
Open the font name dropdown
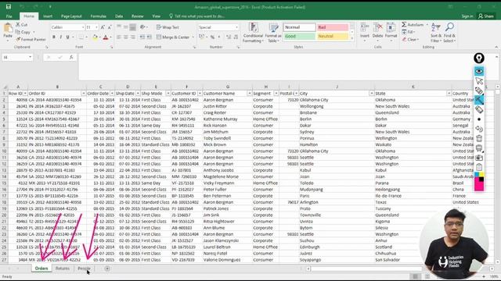(83, 27)
